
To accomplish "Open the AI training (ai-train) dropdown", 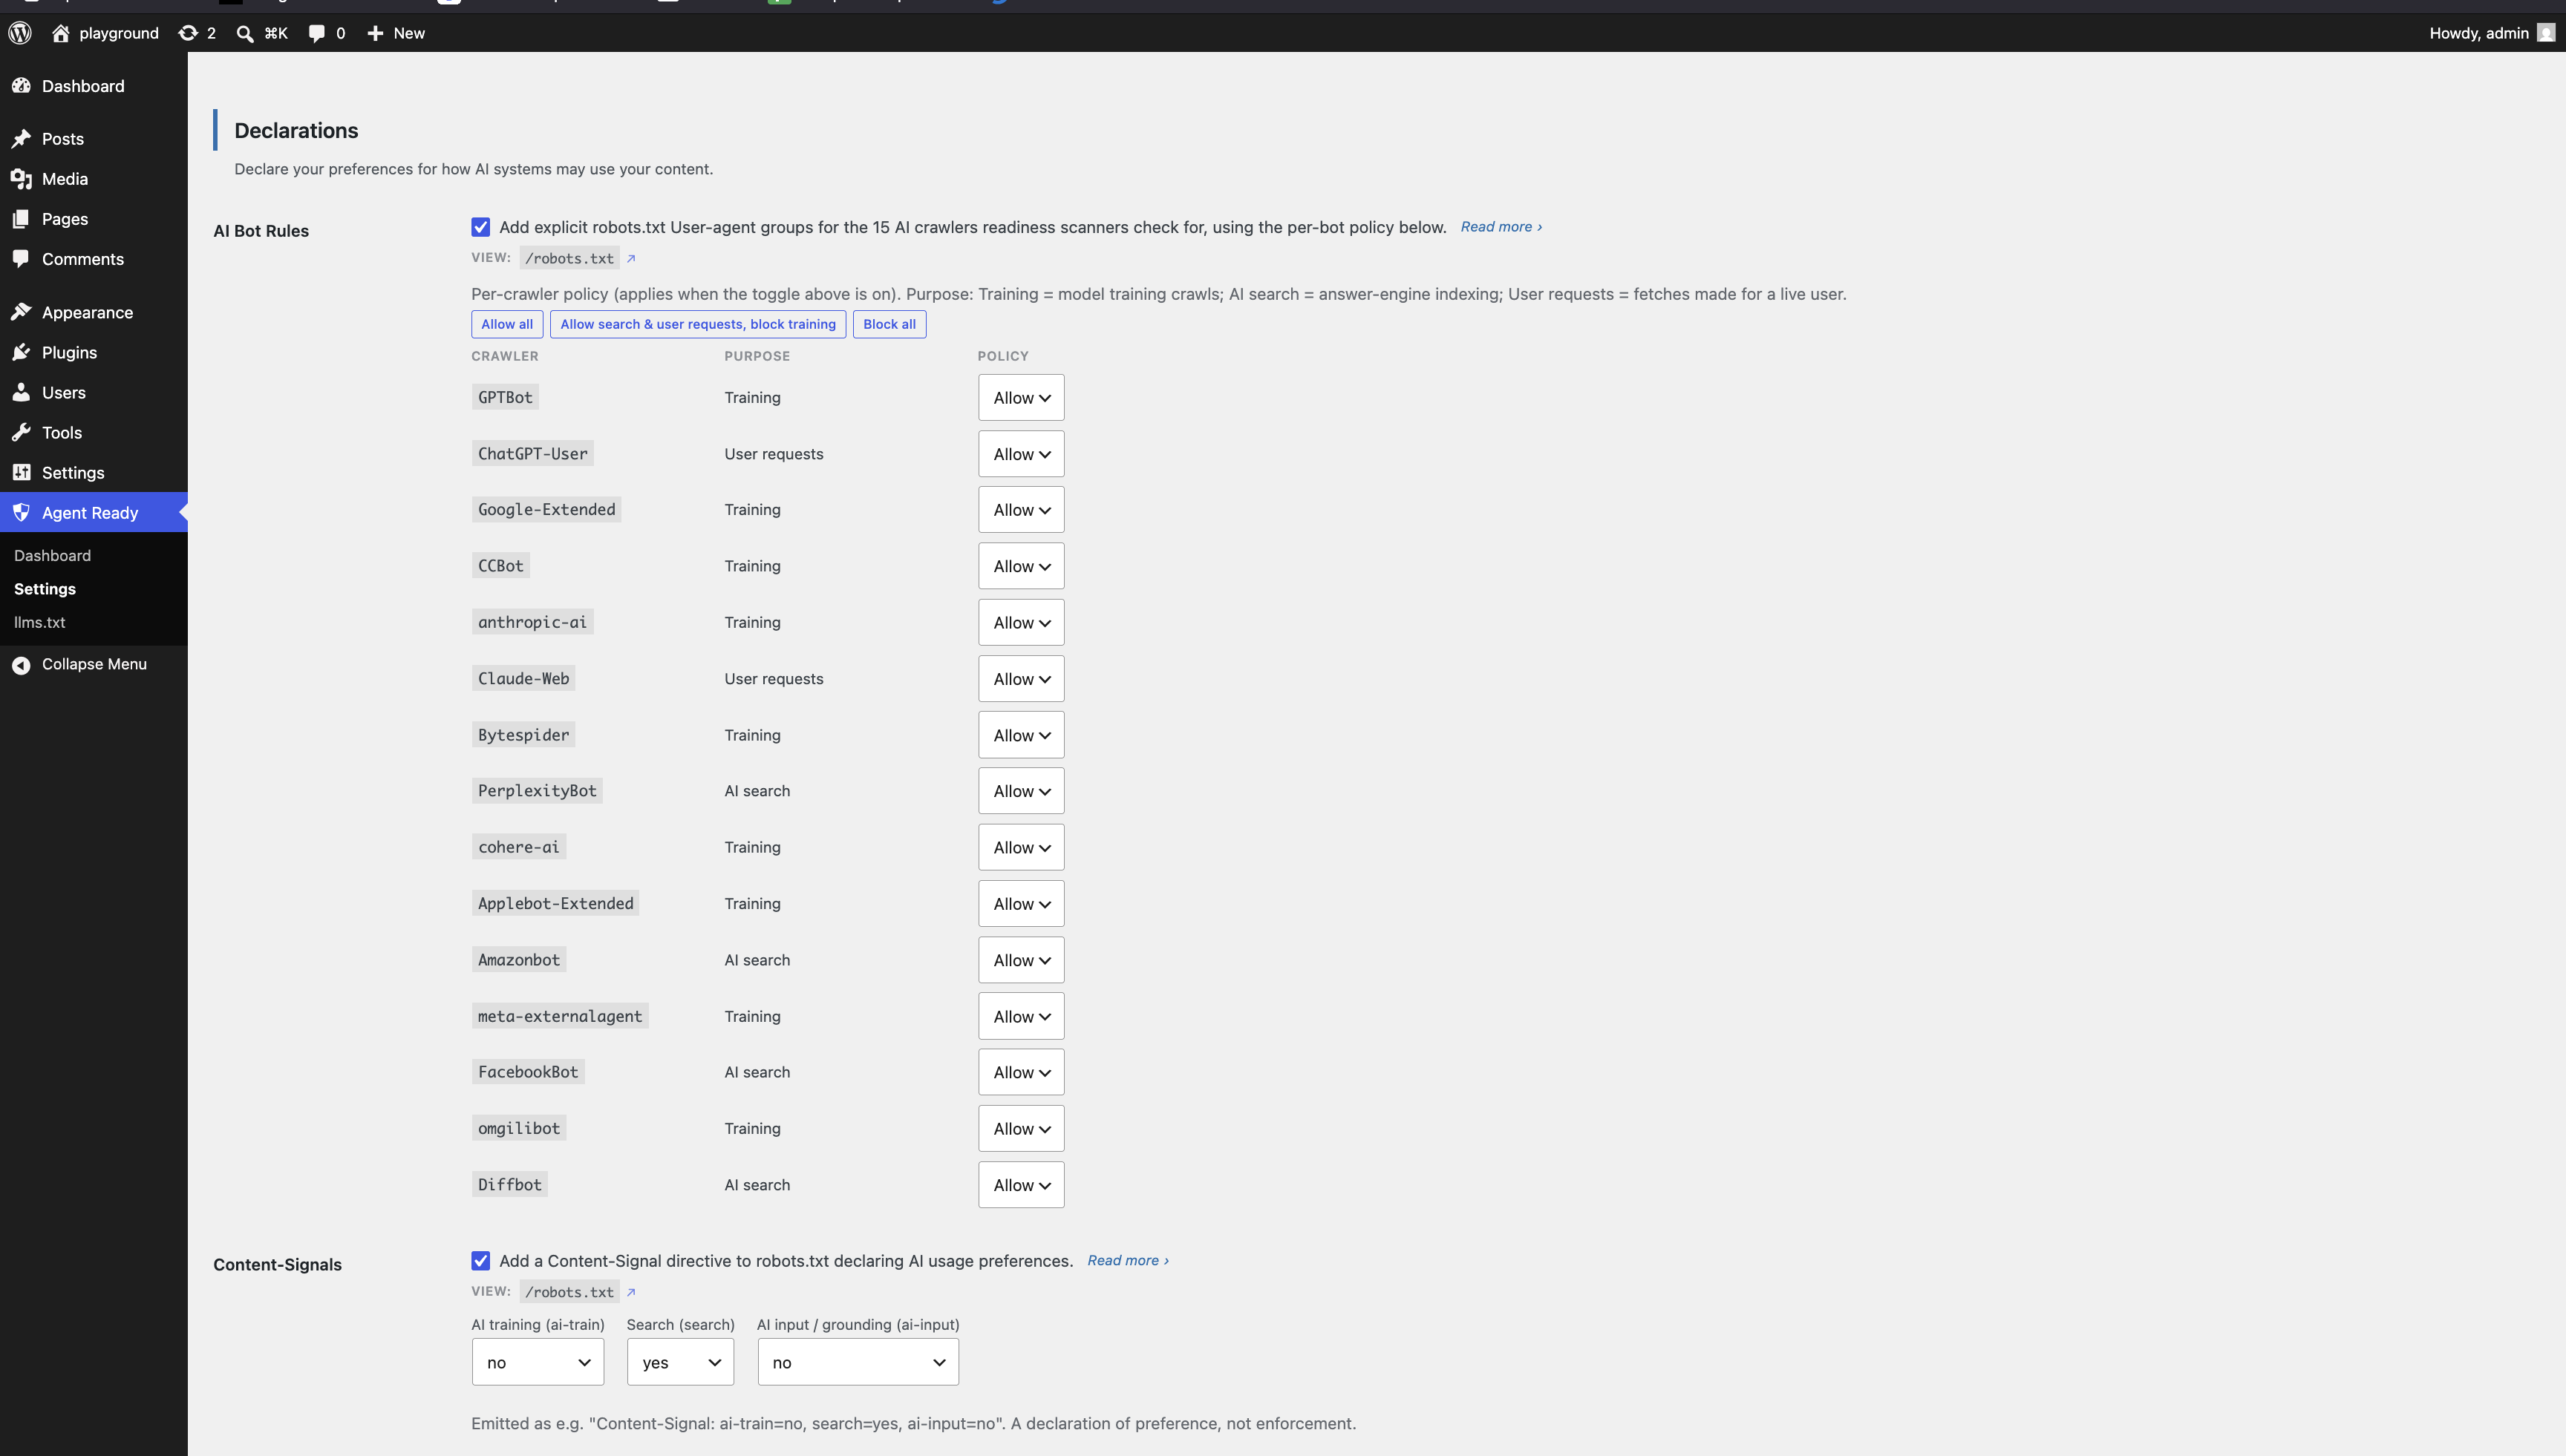I will pos(538,1362).
